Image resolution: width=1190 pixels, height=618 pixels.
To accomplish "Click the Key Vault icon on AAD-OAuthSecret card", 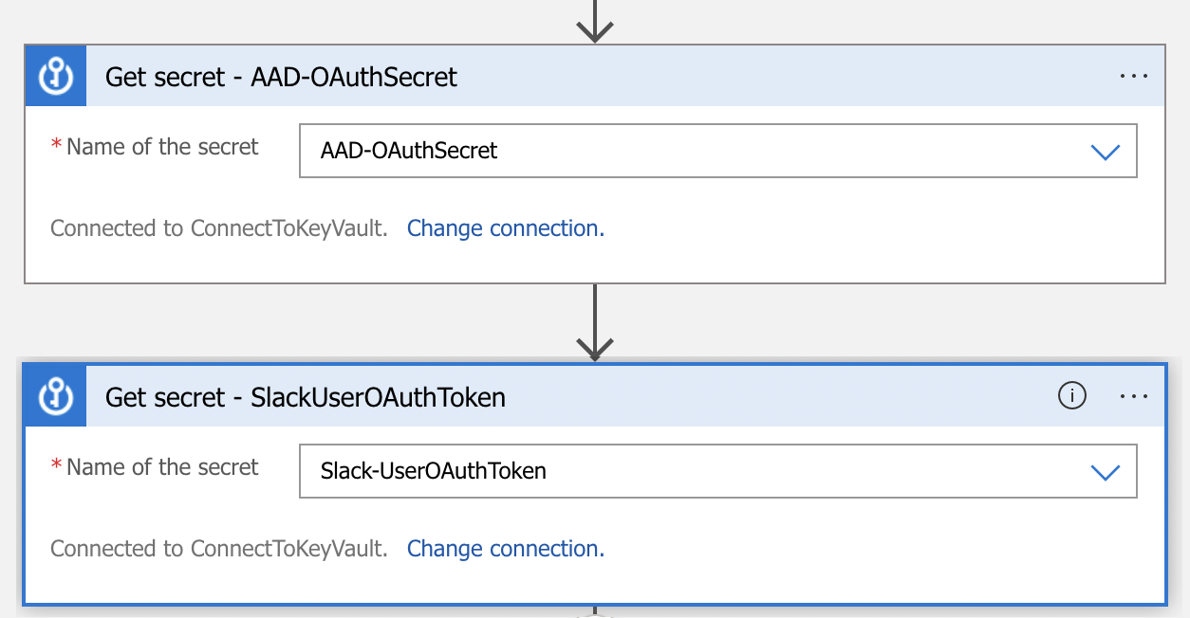I will [56, 77].
